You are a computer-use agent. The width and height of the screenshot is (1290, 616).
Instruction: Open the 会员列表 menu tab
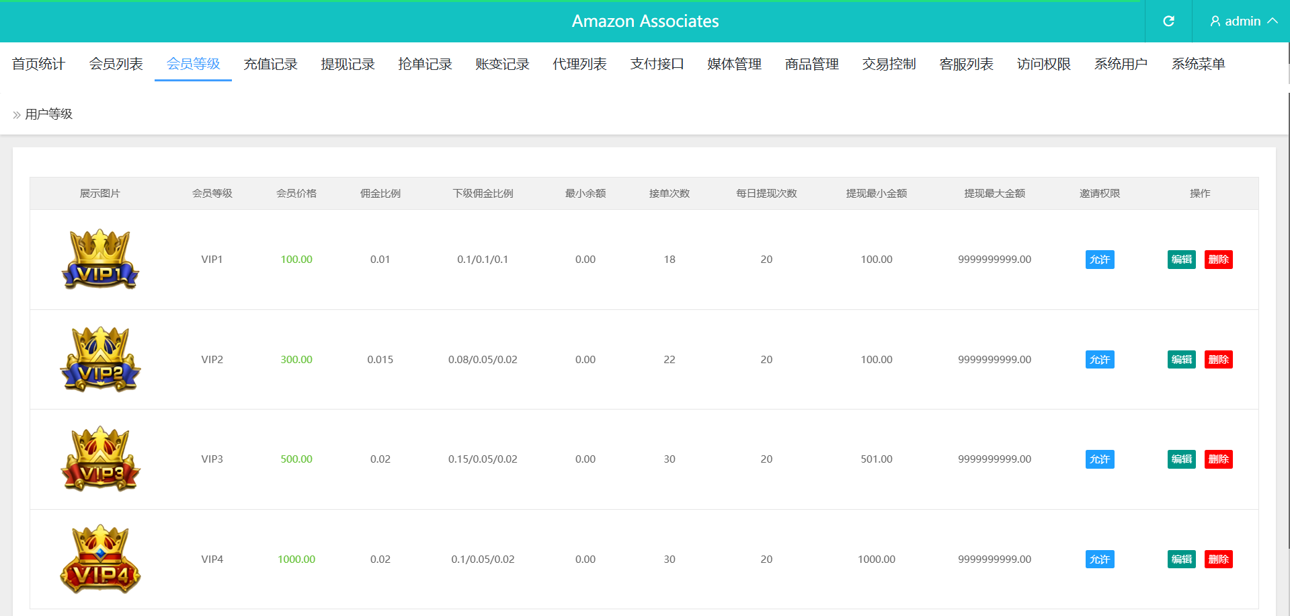click(x=116, y=64)
